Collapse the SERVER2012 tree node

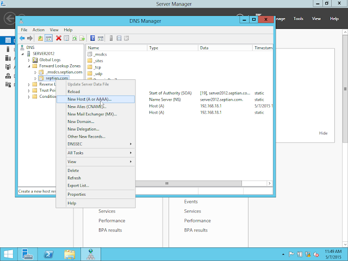[x=23, y=54]
